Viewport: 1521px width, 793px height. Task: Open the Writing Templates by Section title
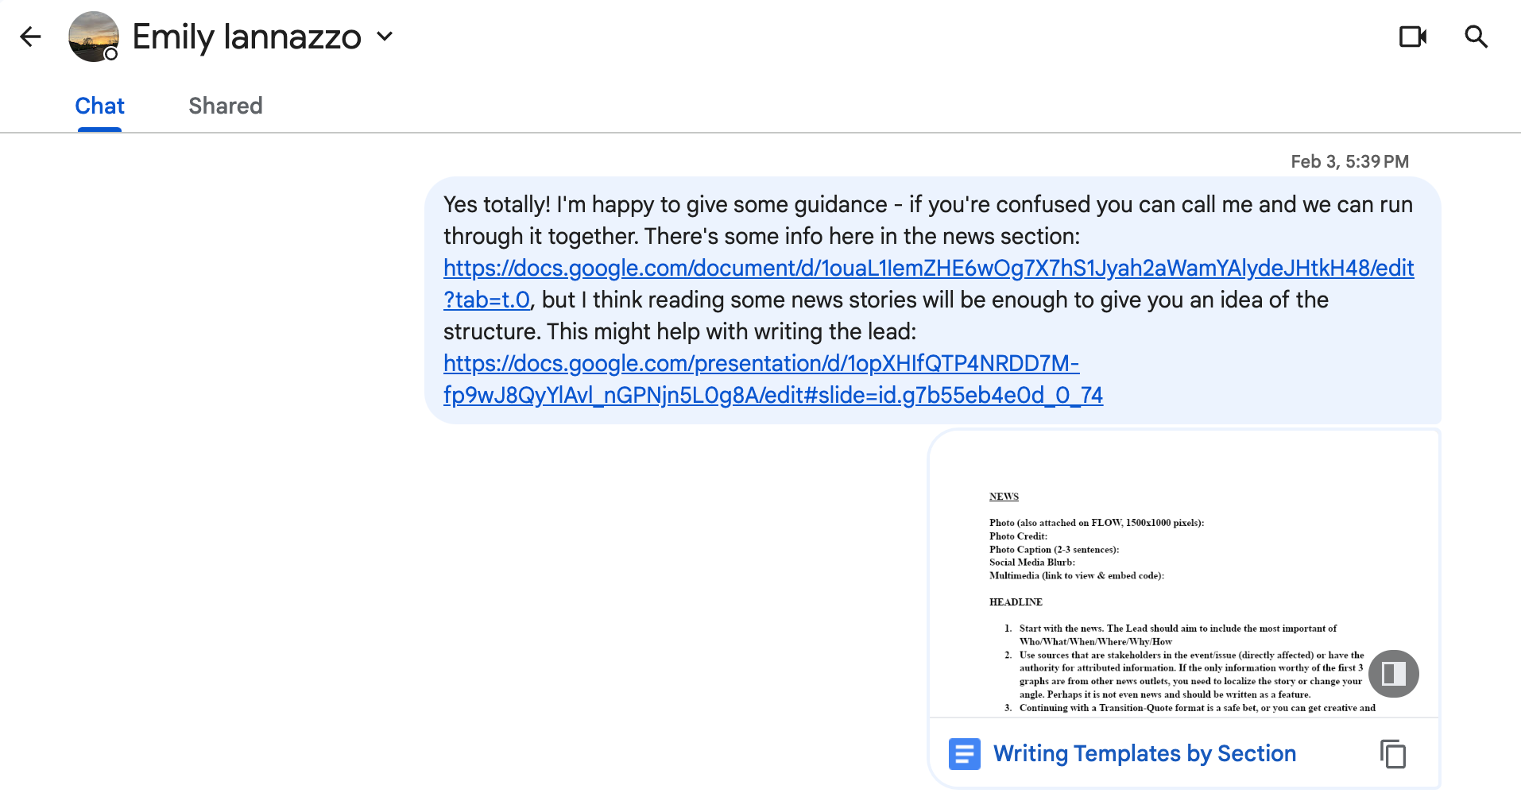pyautogui.click(x=1144, y=753)
